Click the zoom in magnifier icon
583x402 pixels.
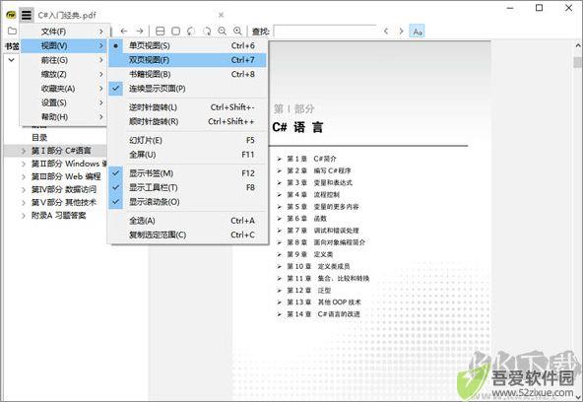coord(237,31)
